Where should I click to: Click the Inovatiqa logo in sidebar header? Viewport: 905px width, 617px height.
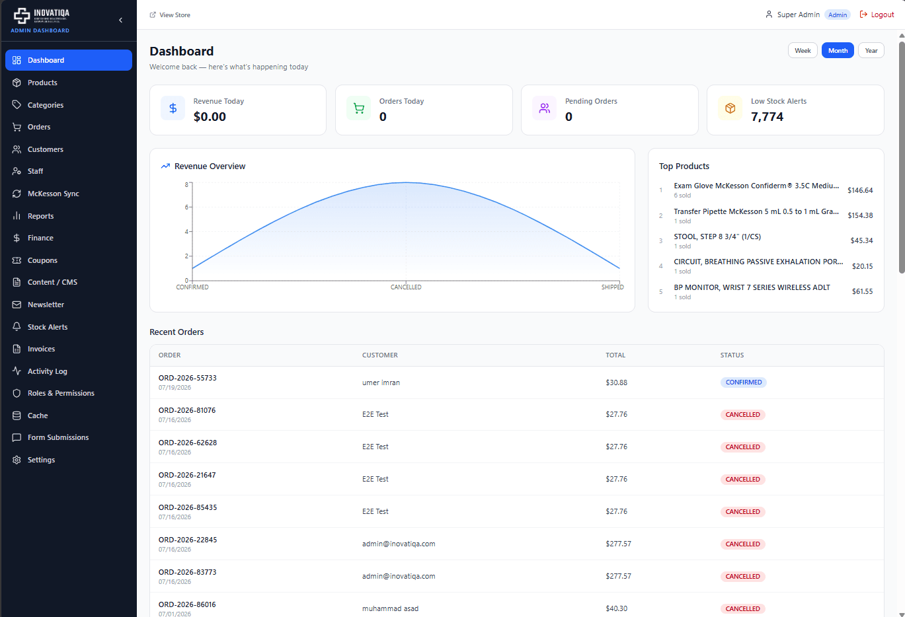click(42, 16)
